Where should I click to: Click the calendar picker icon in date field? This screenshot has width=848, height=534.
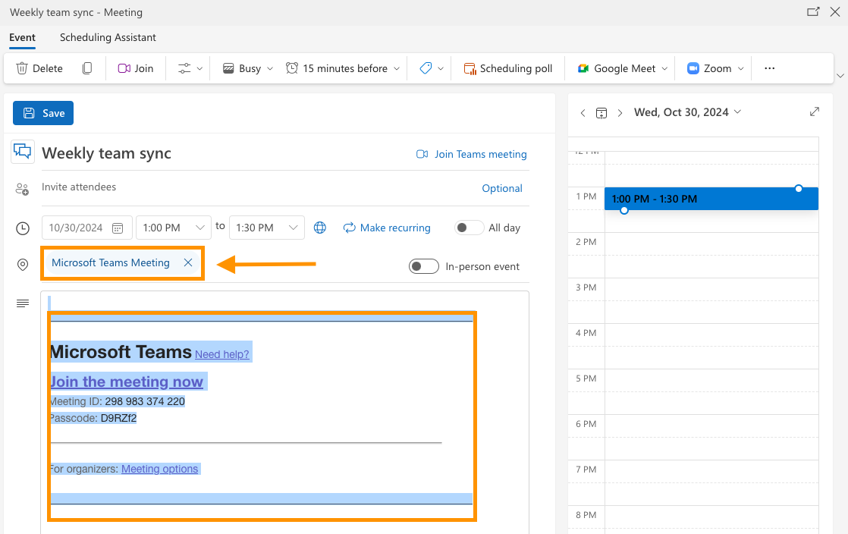click(118, 228)
